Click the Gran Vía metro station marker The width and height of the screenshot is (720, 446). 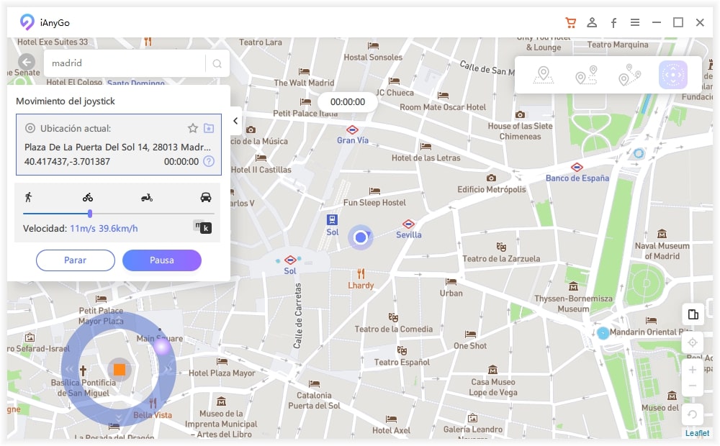pyautogui.click(x=352, y=129)
